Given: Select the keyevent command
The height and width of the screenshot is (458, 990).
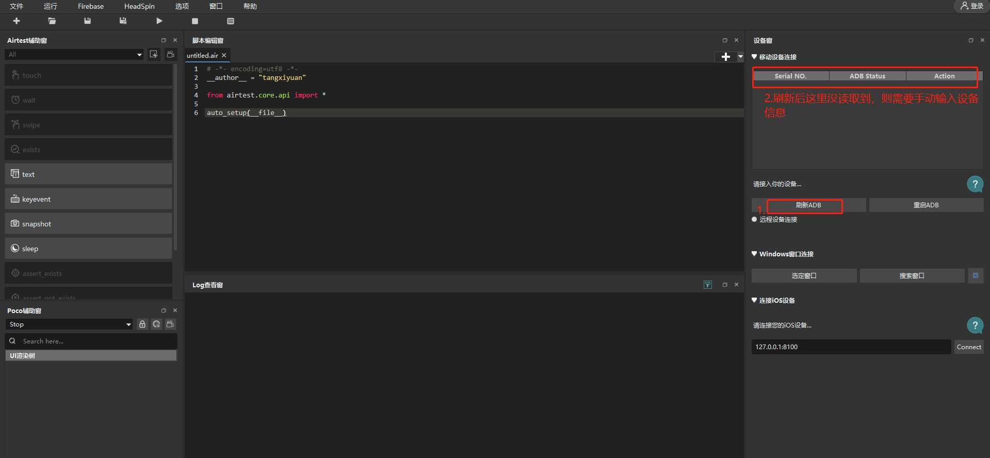Looking at the screenshot, I should (x=89, y=199).
